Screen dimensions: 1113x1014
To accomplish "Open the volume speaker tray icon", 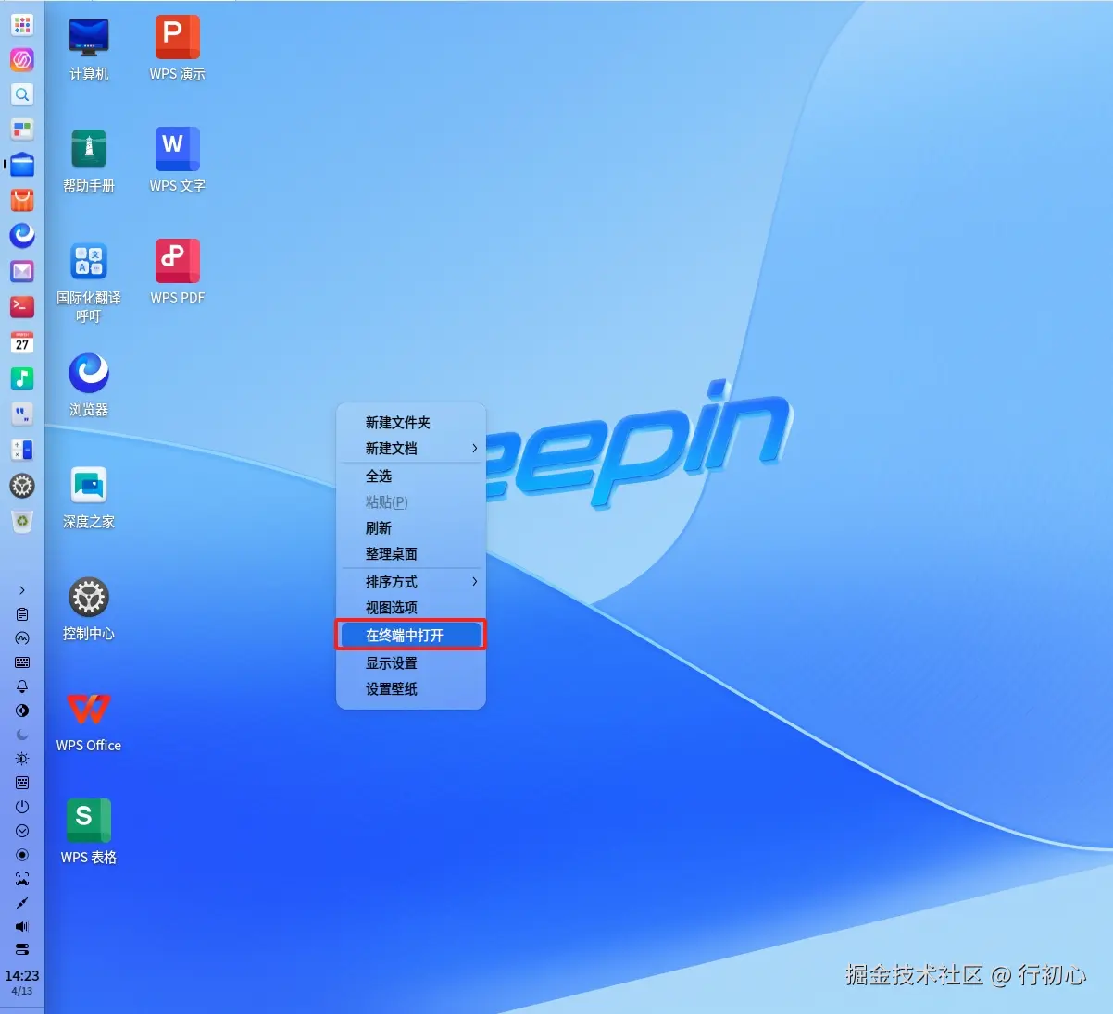I will [22, 926].
